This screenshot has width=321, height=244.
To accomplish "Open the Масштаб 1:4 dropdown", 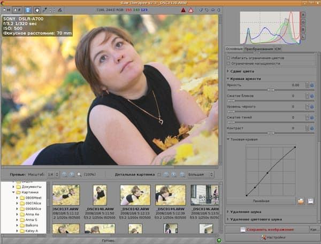I will 53,175.
